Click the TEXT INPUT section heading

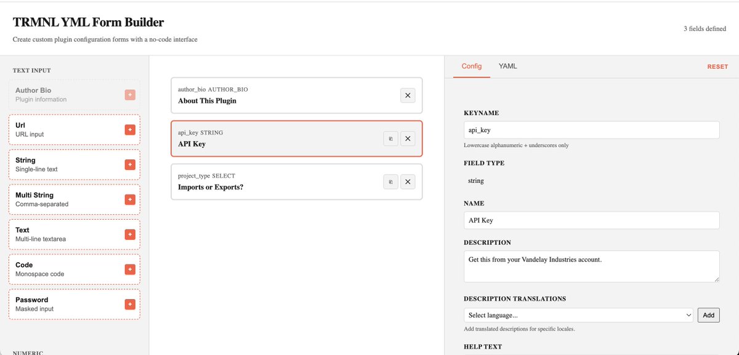tap(32, 71)
